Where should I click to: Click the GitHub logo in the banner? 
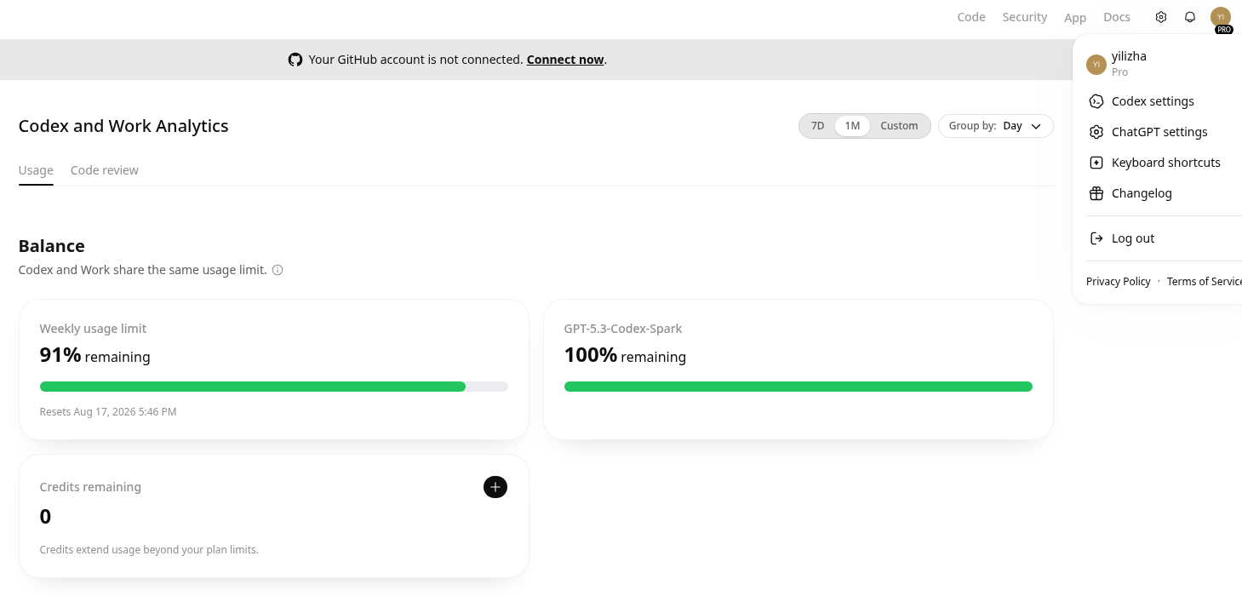(295, 60)
